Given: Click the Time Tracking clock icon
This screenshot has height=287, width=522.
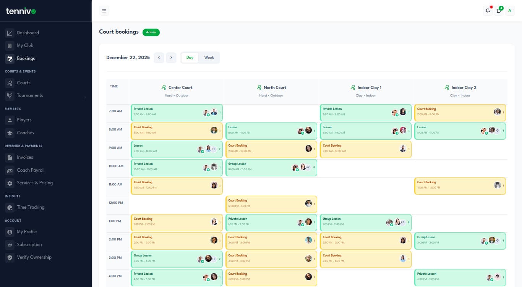Looking at the screenshot, I should (10, 207).
